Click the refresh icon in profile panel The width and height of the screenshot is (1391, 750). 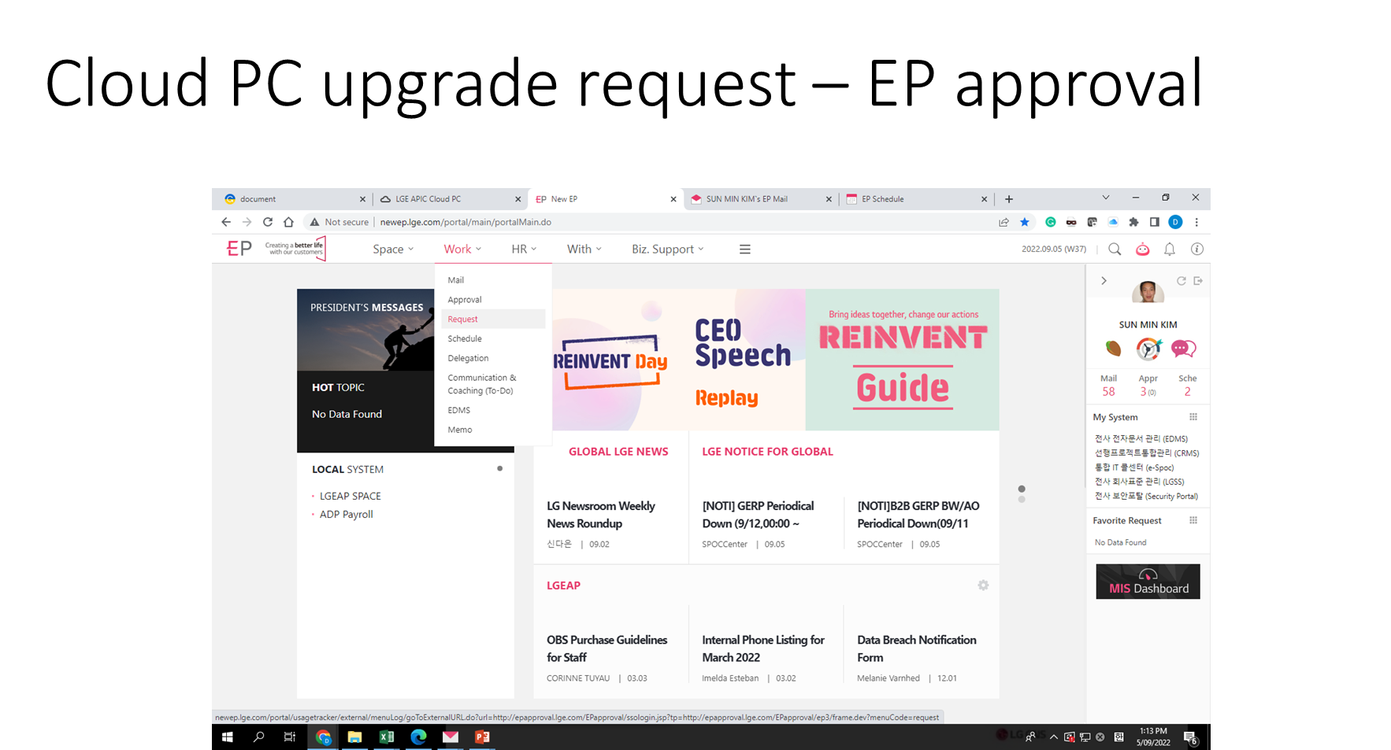pos(1181,281)
